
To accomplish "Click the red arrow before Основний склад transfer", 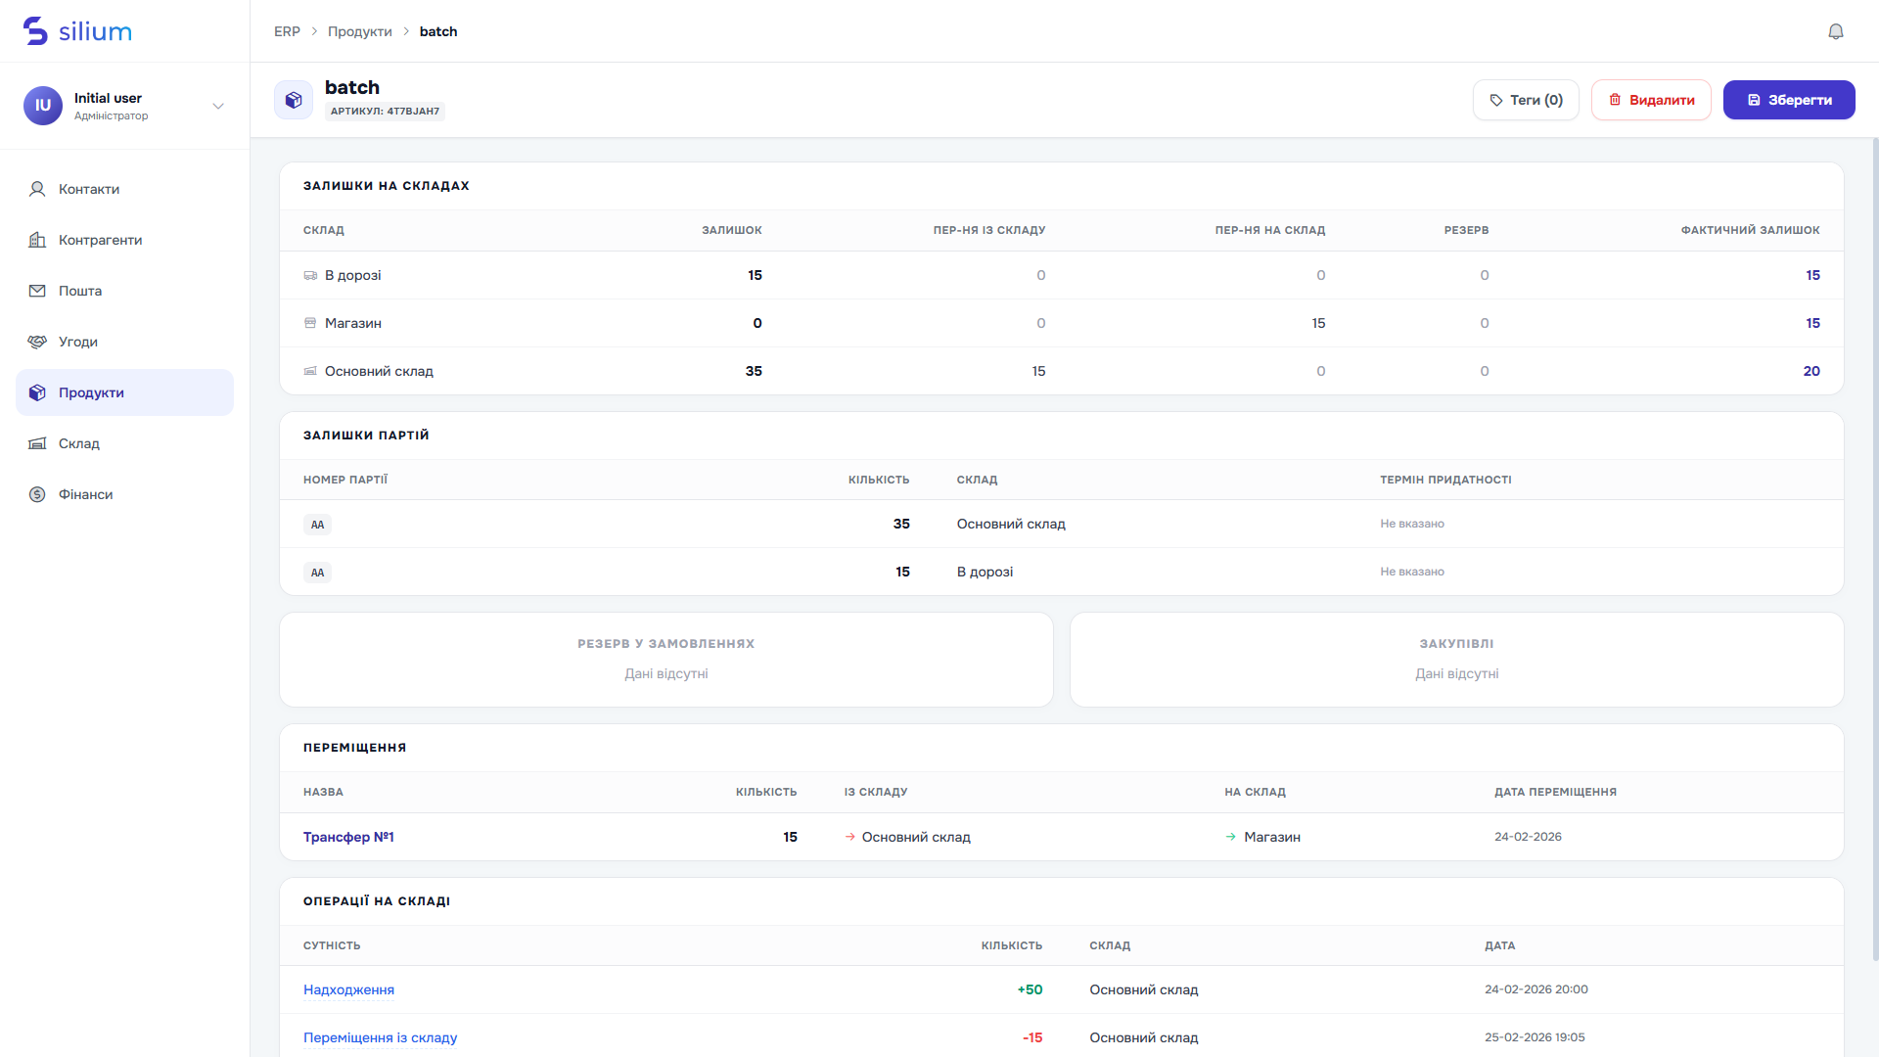I will tap(850, 837).
